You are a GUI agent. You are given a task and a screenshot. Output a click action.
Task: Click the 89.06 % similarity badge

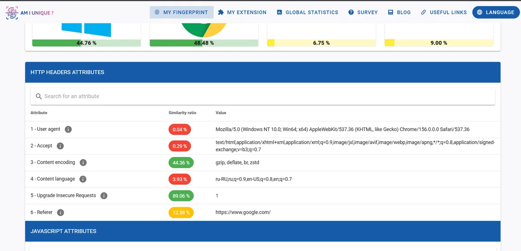[x=181, y=195]
